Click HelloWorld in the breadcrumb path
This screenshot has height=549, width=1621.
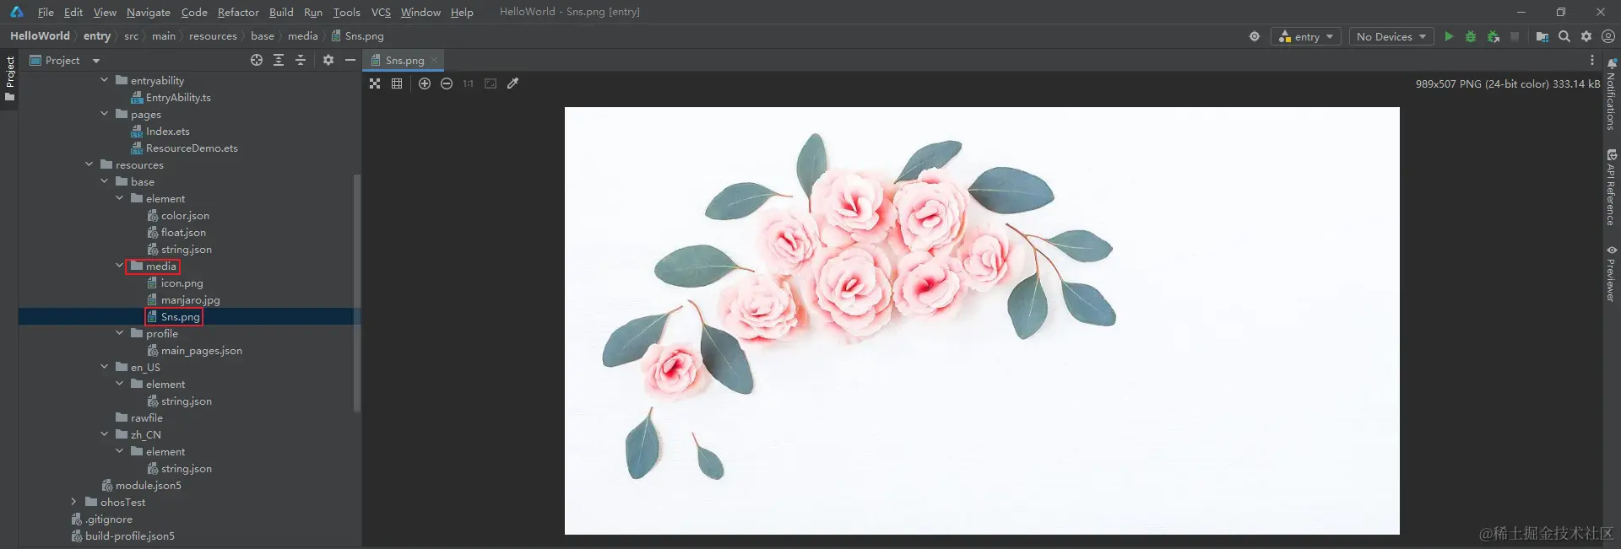(40, 36)
